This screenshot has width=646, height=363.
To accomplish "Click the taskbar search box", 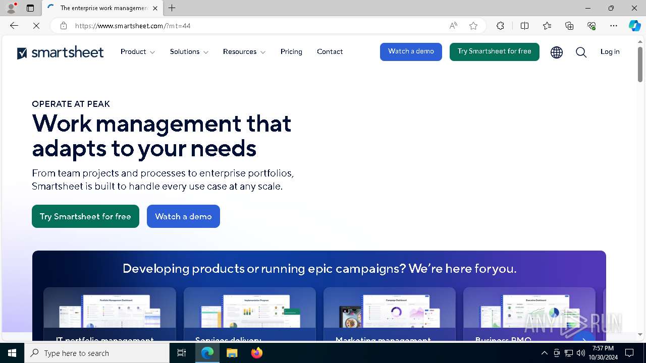I will (97, 353).
